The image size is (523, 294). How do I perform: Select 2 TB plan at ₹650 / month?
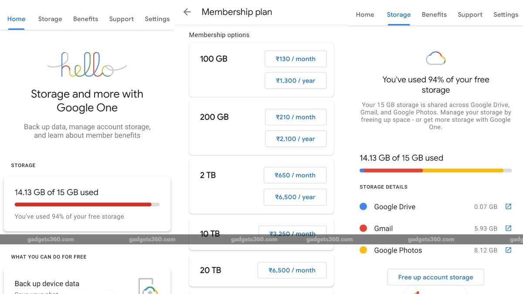295,175
